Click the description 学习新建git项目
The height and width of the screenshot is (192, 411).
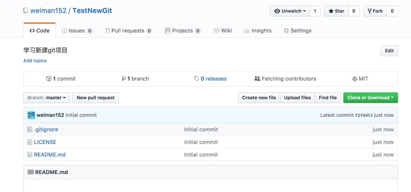pyautogui.click(x=46, y=50)
